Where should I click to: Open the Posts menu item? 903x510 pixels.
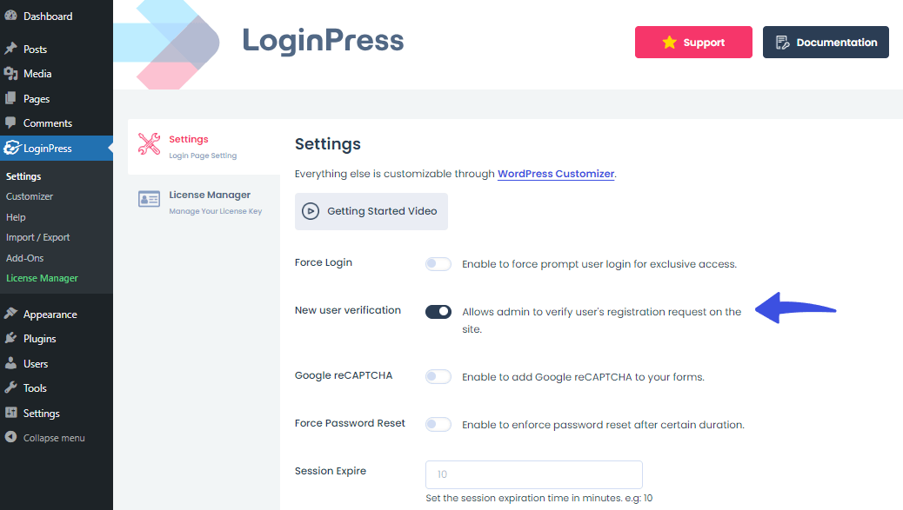pyautogui.click(x=57, y=49)
